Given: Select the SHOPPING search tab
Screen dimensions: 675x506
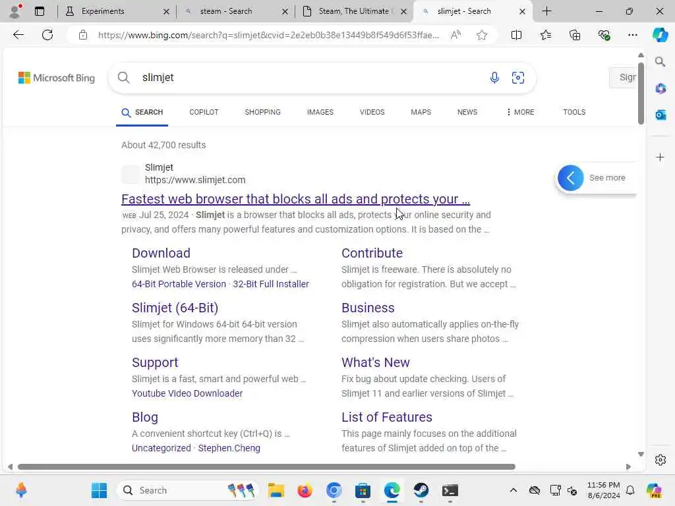Looking at the screenshot, I should [x=262, y=112].
